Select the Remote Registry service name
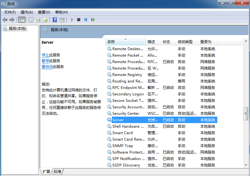The height and width of the screenshot is (176, 250). point(127,74)
